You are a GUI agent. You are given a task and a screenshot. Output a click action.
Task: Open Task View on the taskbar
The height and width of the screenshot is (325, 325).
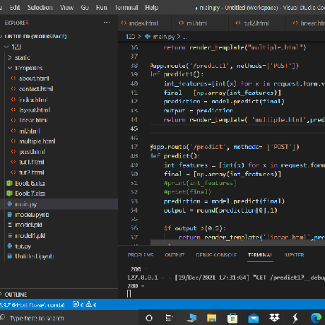tap(169, 318)
